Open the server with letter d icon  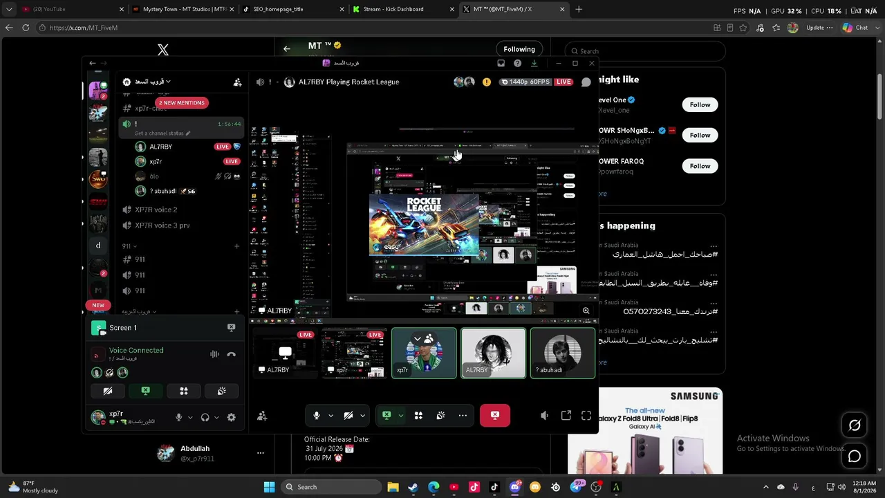pos(98,246)
